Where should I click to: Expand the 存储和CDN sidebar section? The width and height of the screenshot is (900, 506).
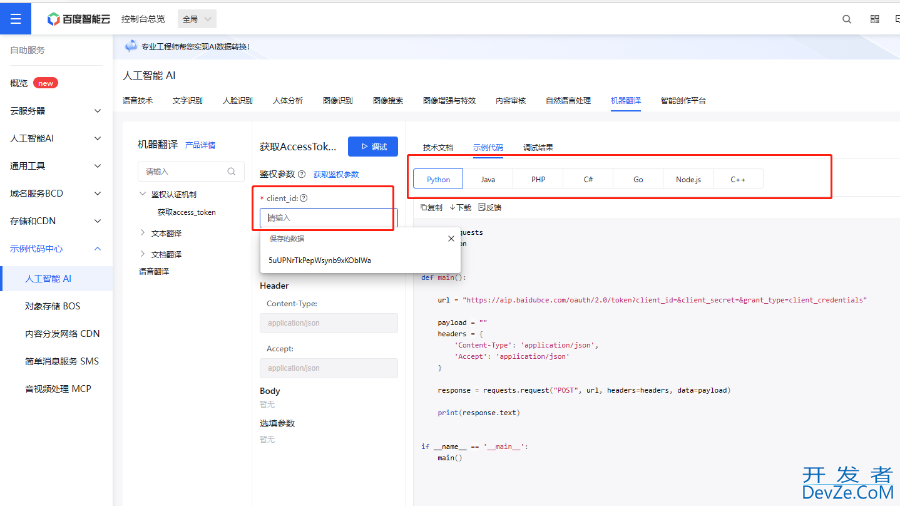coord(56,221)
